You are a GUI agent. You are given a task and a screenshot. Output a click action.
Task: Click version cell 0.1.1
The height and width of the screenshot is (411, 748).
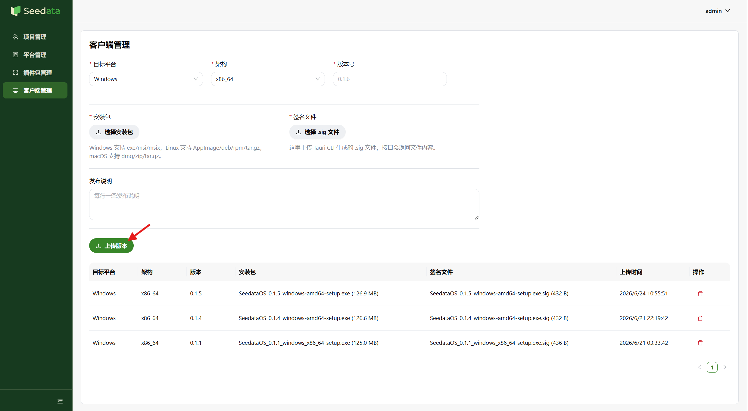196,343
